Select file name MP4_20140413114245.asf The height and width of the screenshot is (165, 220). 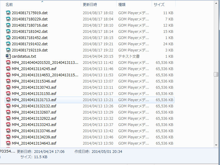[x=34, y=69]
